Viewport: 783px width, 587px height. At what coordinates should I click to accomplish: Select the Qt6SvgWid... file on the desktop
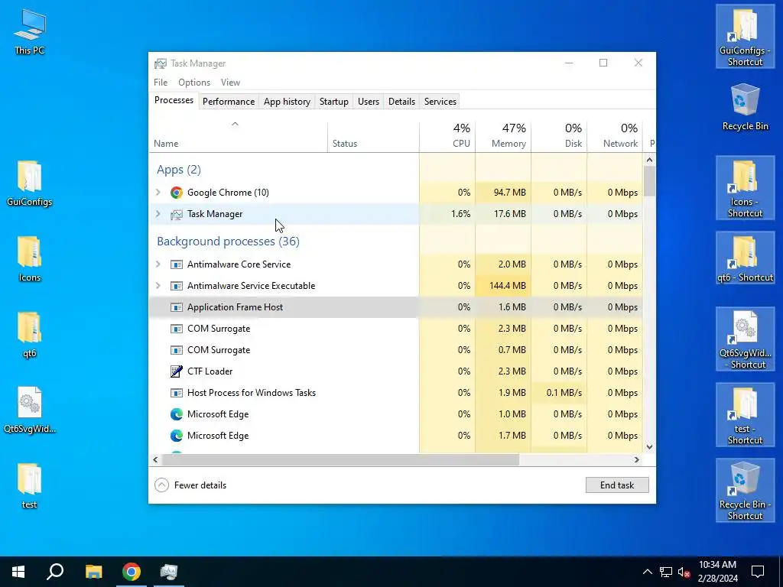click(30, 410)
